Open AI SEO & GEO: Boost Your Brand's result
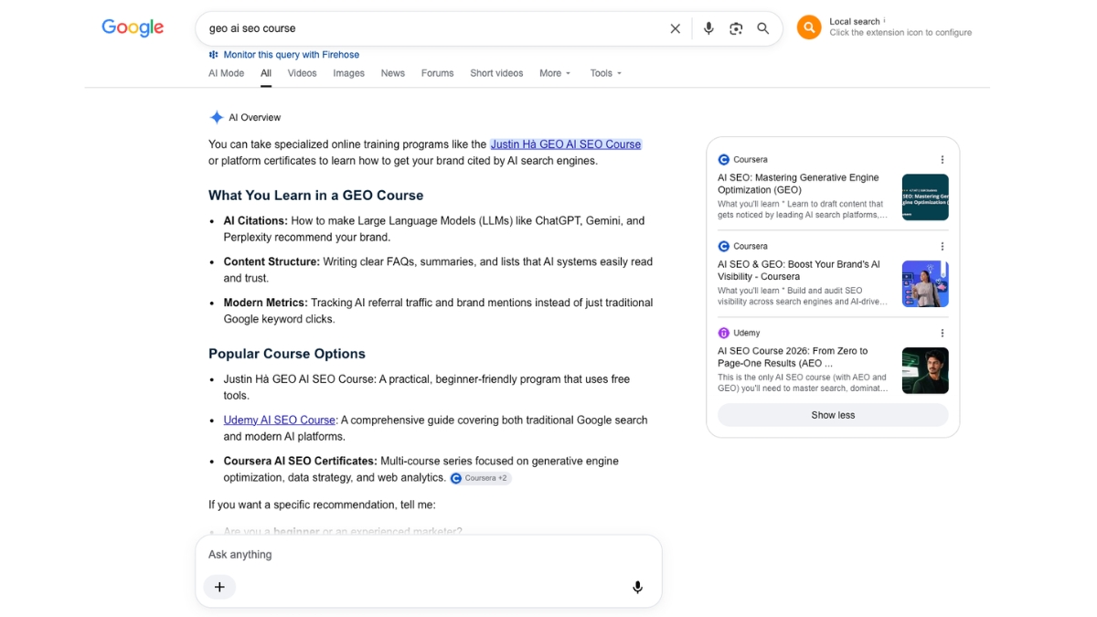 pyautogui.click(x=799, y=271)
